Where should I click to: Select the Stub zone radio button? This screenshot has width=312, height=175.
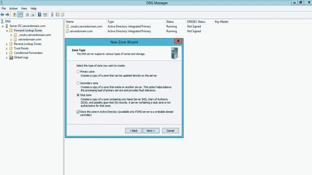(x=78, y=95)
